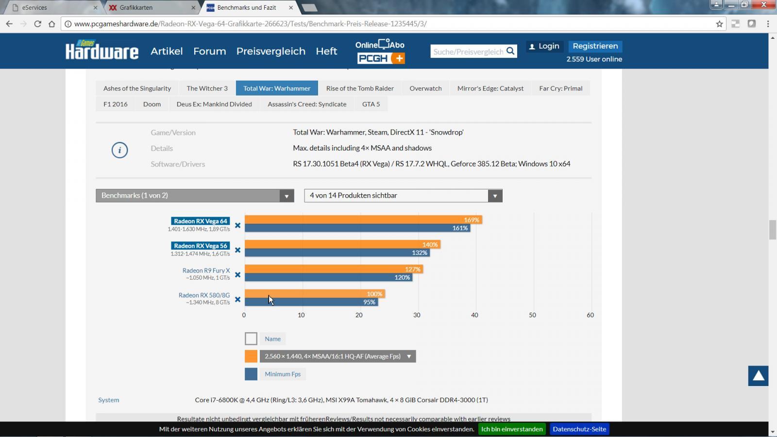Click the Radeon RX Vega 64 label
Image resolution: width=777 pixels, height=437 pixels.
tap(201, 221)
